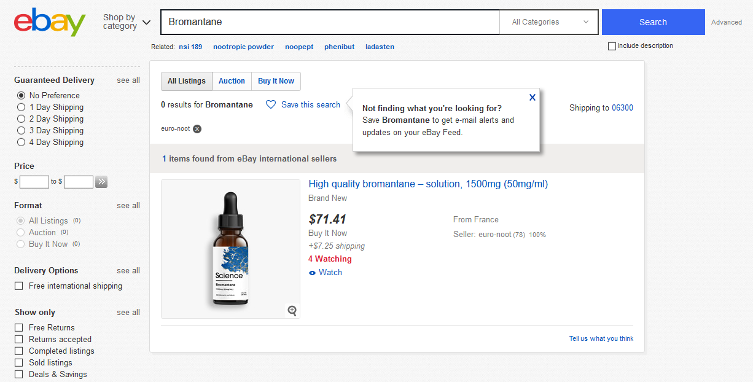Close the save search tooltip
Viewport: 753px width, 382px height.
click(532, 97)
